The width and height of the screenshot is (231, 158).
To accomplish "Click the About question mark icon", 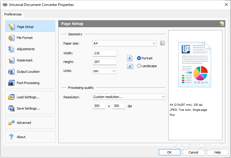I will [11, 137].
